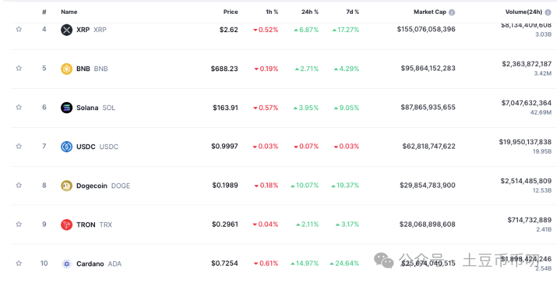Click the TRON coin logo icon
The width and height of the screenshot is (557, 282).
click(66, 225)
